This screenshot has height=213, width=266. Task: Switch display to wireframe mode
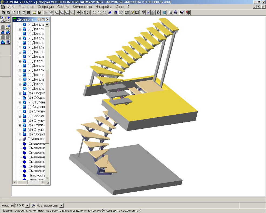pos(95,12)
